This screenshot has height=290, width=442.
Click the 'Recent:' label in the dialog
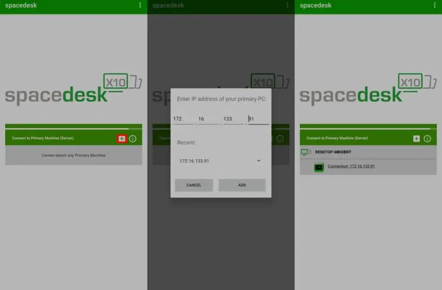[x=186, y=143]
